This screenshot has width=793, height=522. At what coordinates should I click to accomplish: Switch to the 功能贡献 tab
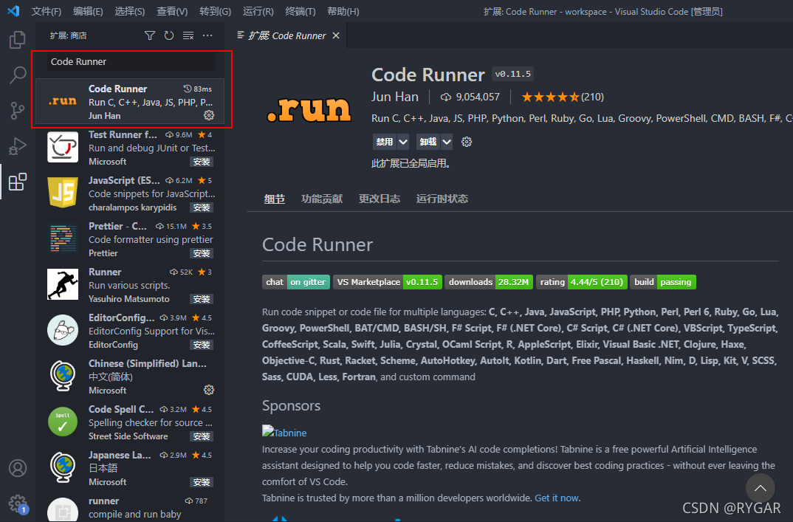coord(322,199)
